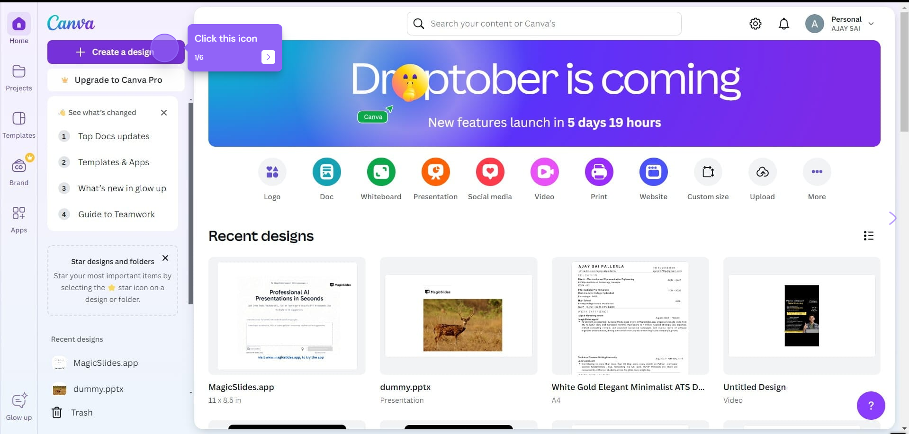
Task: Open What's new in glow up
Action: tap(114, 188)
